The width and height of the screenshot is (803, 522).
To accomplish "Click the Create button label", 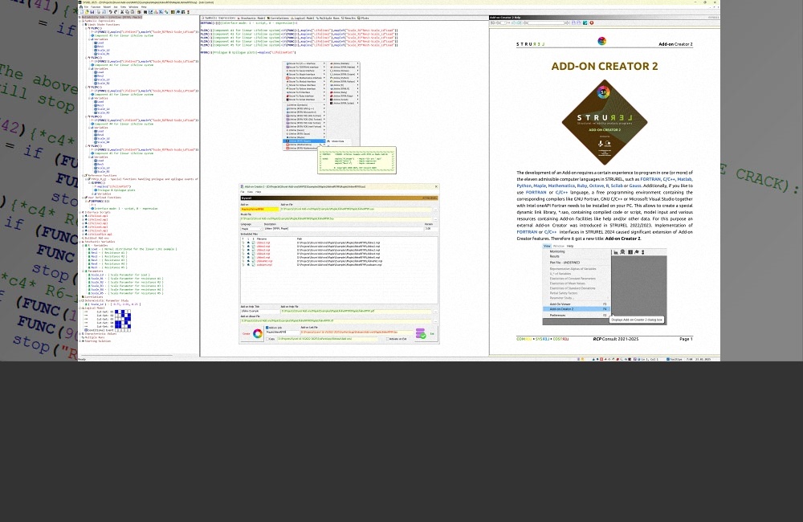I will click(246, 334).
